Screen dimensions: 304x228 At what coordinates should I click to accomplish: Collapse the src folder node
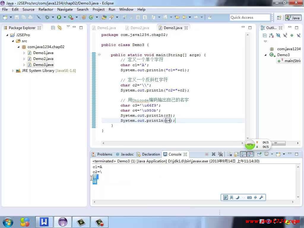pos(13,41)
